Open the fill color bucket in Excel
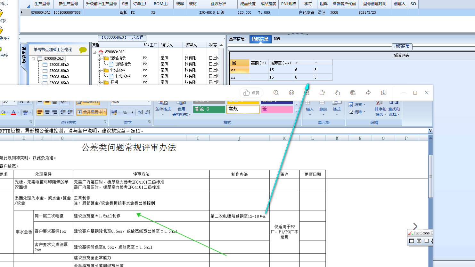 3,112
